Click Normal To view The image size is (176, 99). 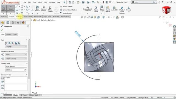coord(129,9)
